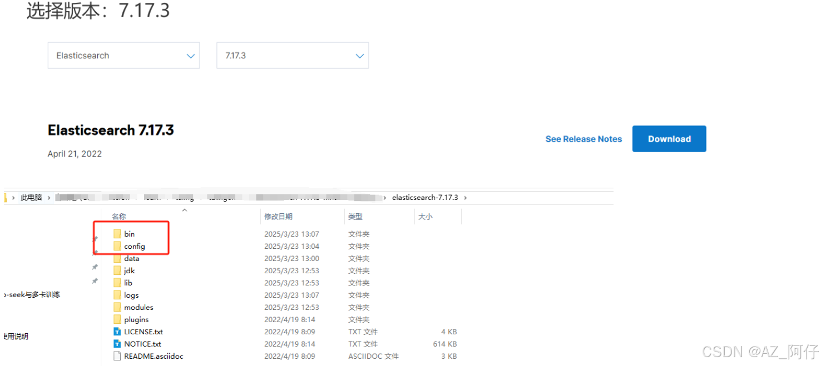Select the plugins folder name
This screenshot has width=821, height=366.
point(136,319)
